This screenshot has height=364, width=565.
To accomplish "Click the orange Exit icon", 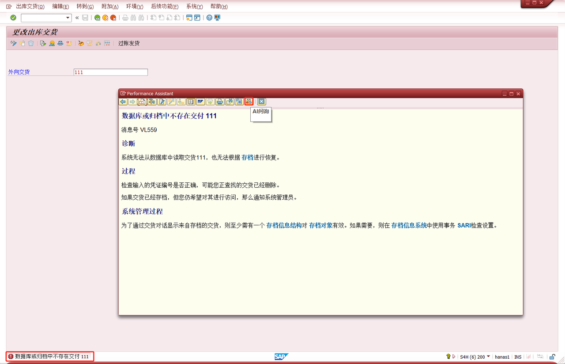I will click(105, 18).
